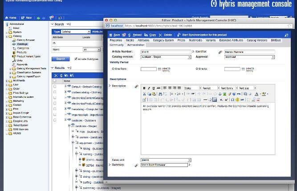Paste from clipboard in editor toolbar
Viewport: 297px width, 191px height.
(154, 94)
